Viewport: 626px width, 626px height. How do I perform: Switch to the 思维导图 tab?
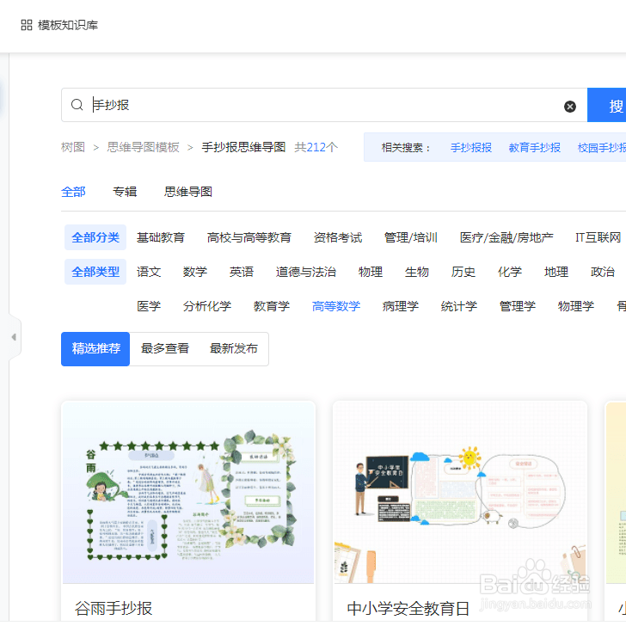pyautogui.click(x=188, y=192)
